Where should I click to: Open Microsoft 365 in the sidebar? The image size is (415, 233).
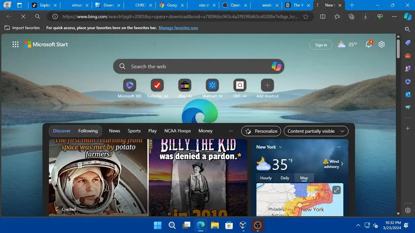[408, 82]
